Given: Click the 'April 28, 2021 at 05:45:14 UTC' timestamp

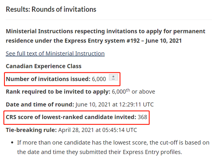Looking at the screenshot, I should [97, 130].
